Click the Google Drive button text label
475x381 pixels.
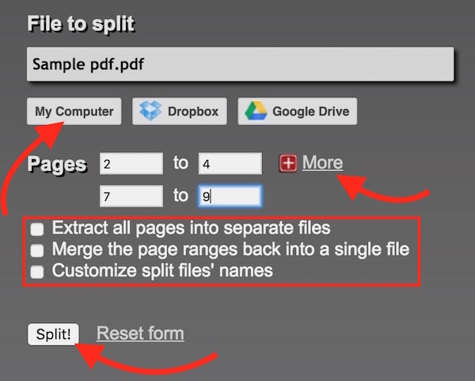[310, 112]
